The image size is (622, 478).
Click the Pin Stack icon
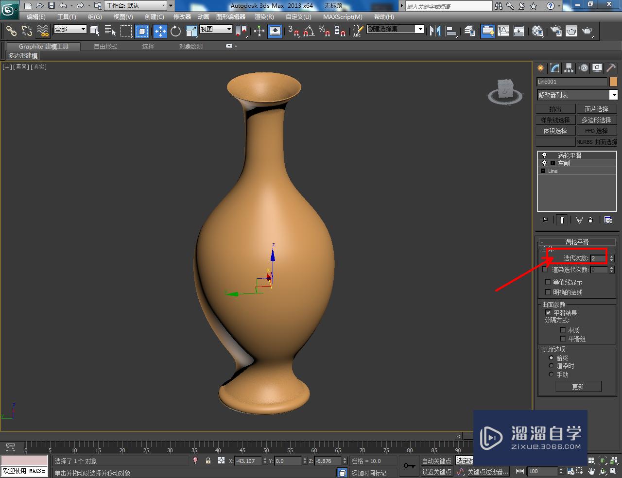545,220
